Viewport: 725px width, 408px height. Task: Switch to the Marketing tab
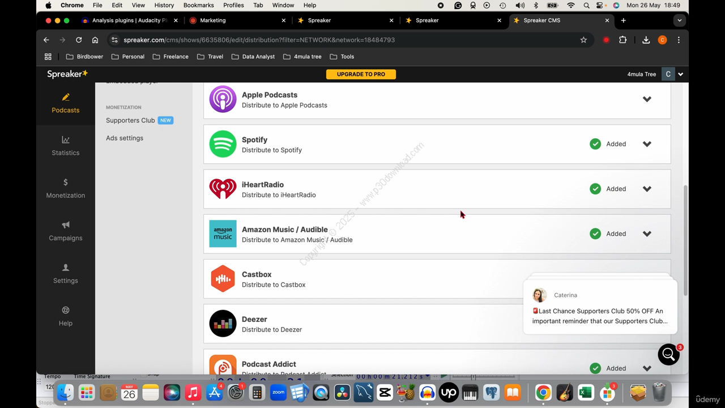(x=238, y=20)
